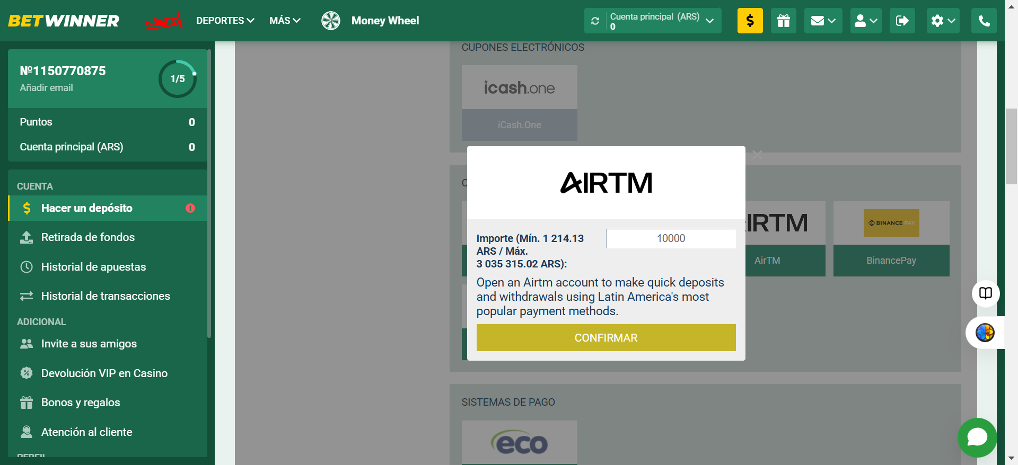Select the AirTM payment card
The width and height of the screenshot is (1018, 465).
[x=785, y=239]
